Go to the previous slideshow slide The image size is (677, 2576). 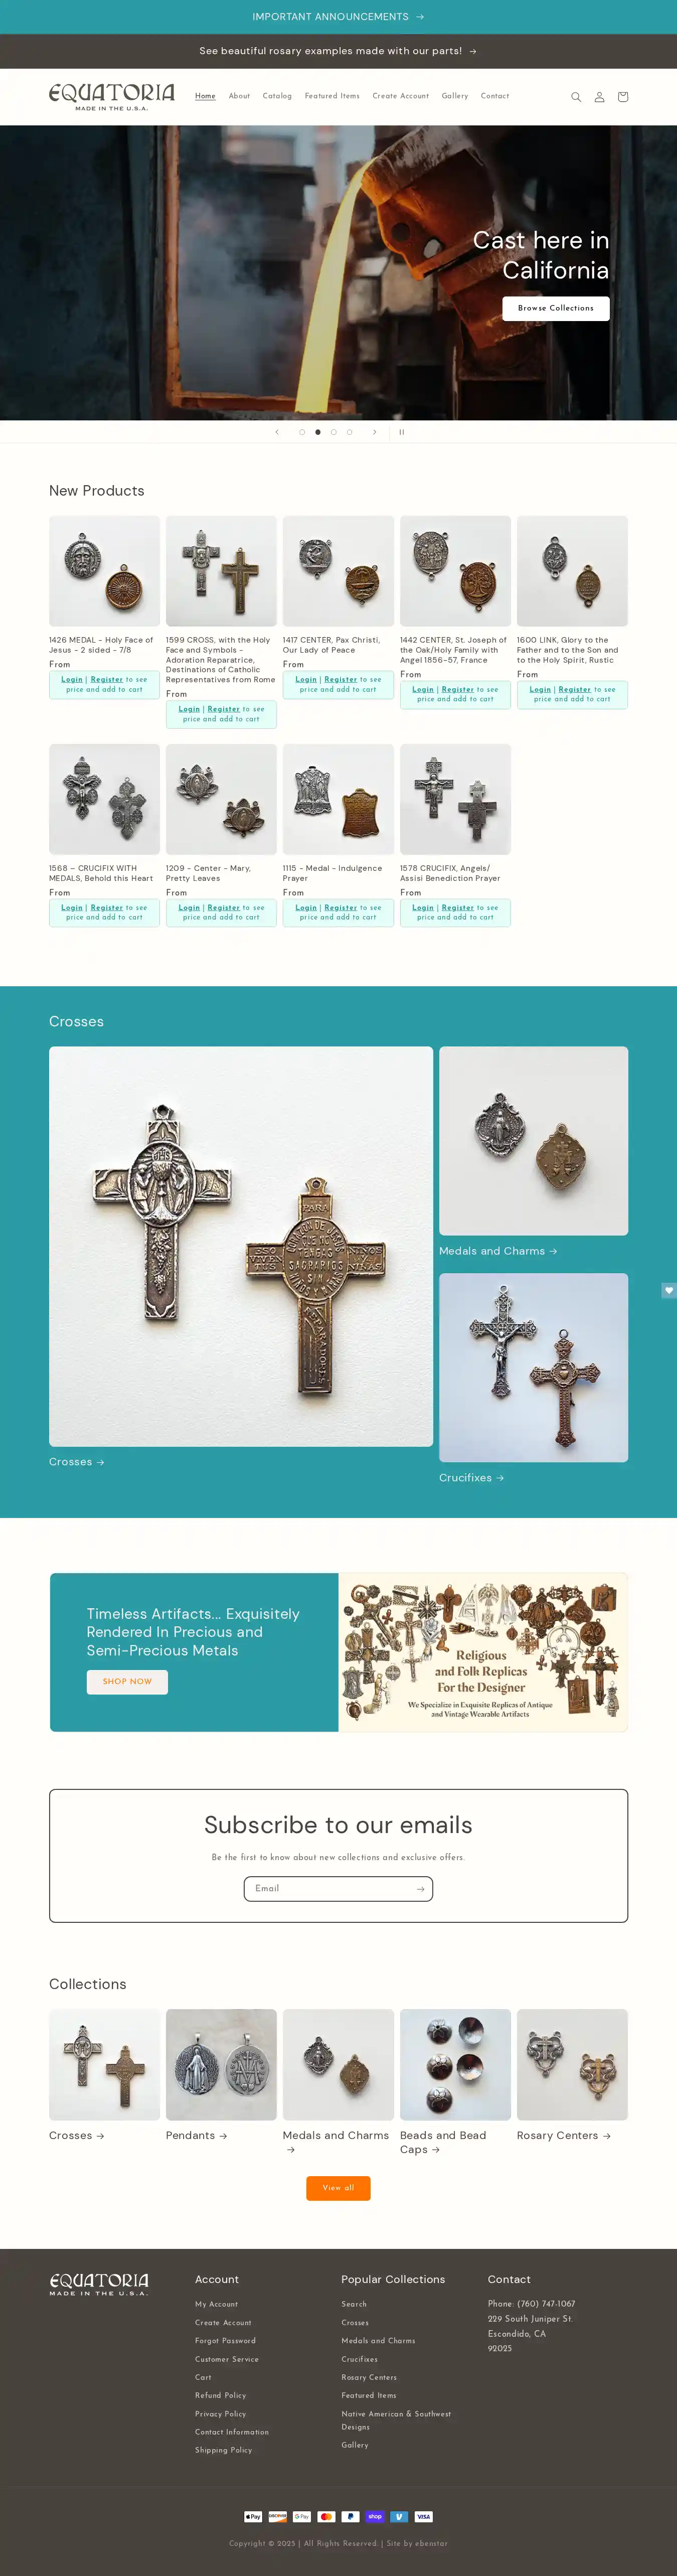277,432
